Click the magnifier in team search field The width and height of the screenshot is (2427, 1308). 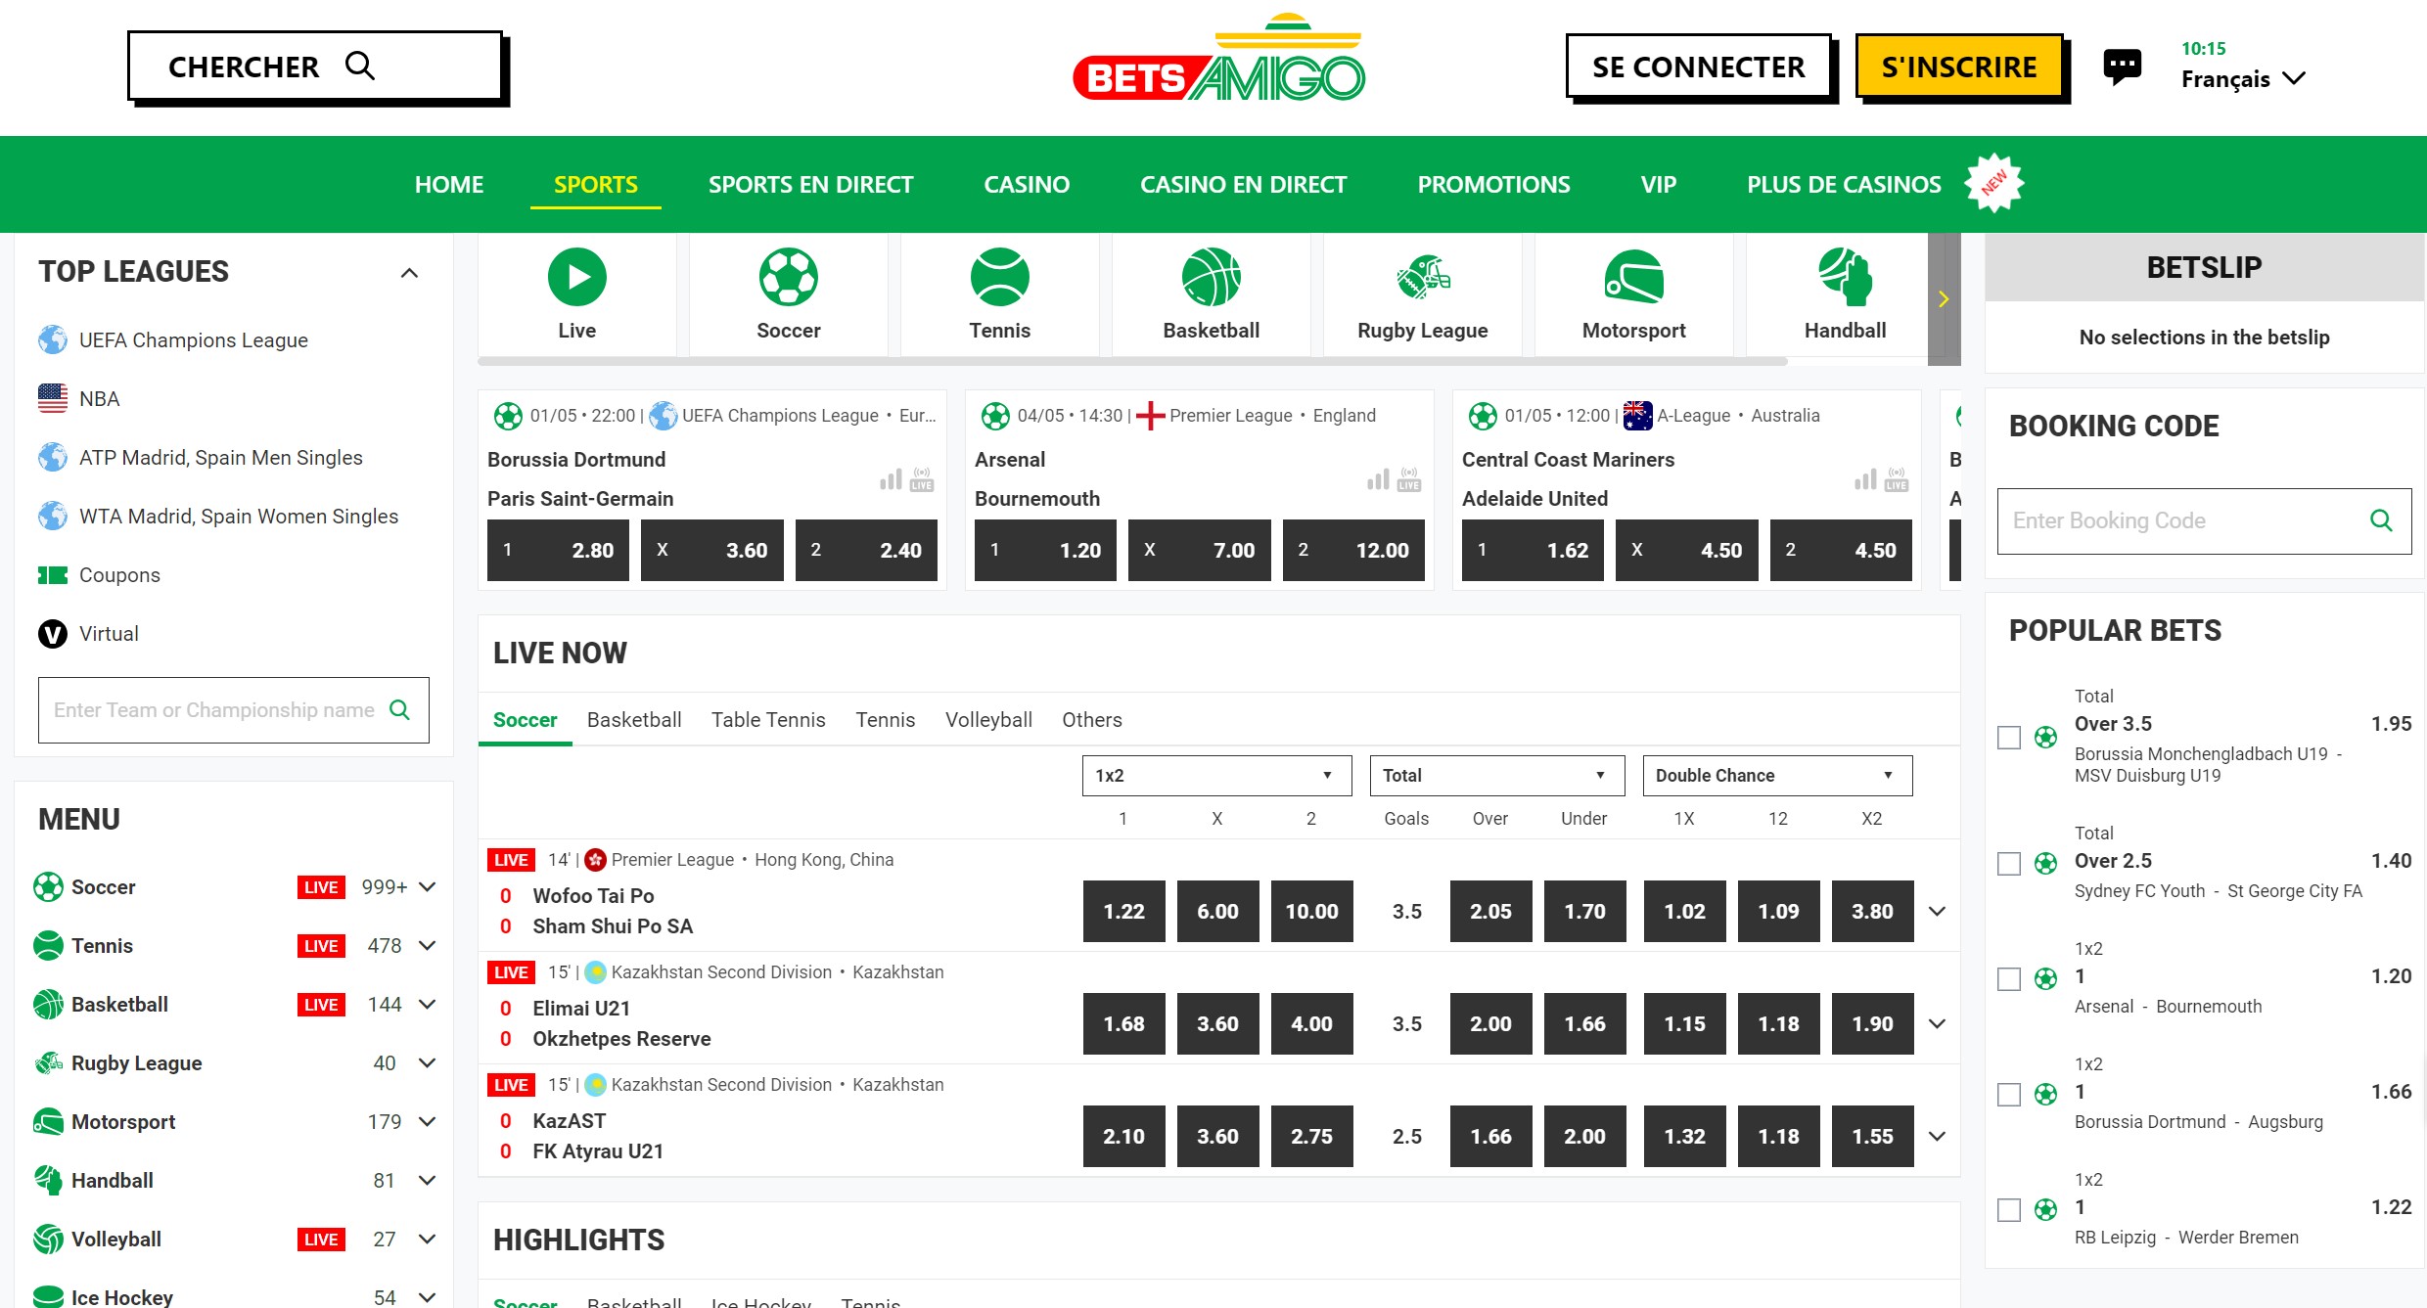(399, 709)
